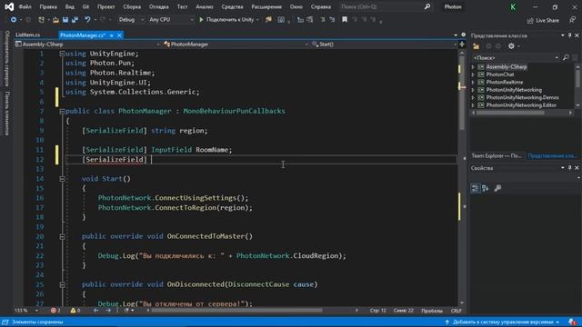The width and height of the screenshot is (582, 327).
Task: Pin the Class View panel
Action: [570, 35]
